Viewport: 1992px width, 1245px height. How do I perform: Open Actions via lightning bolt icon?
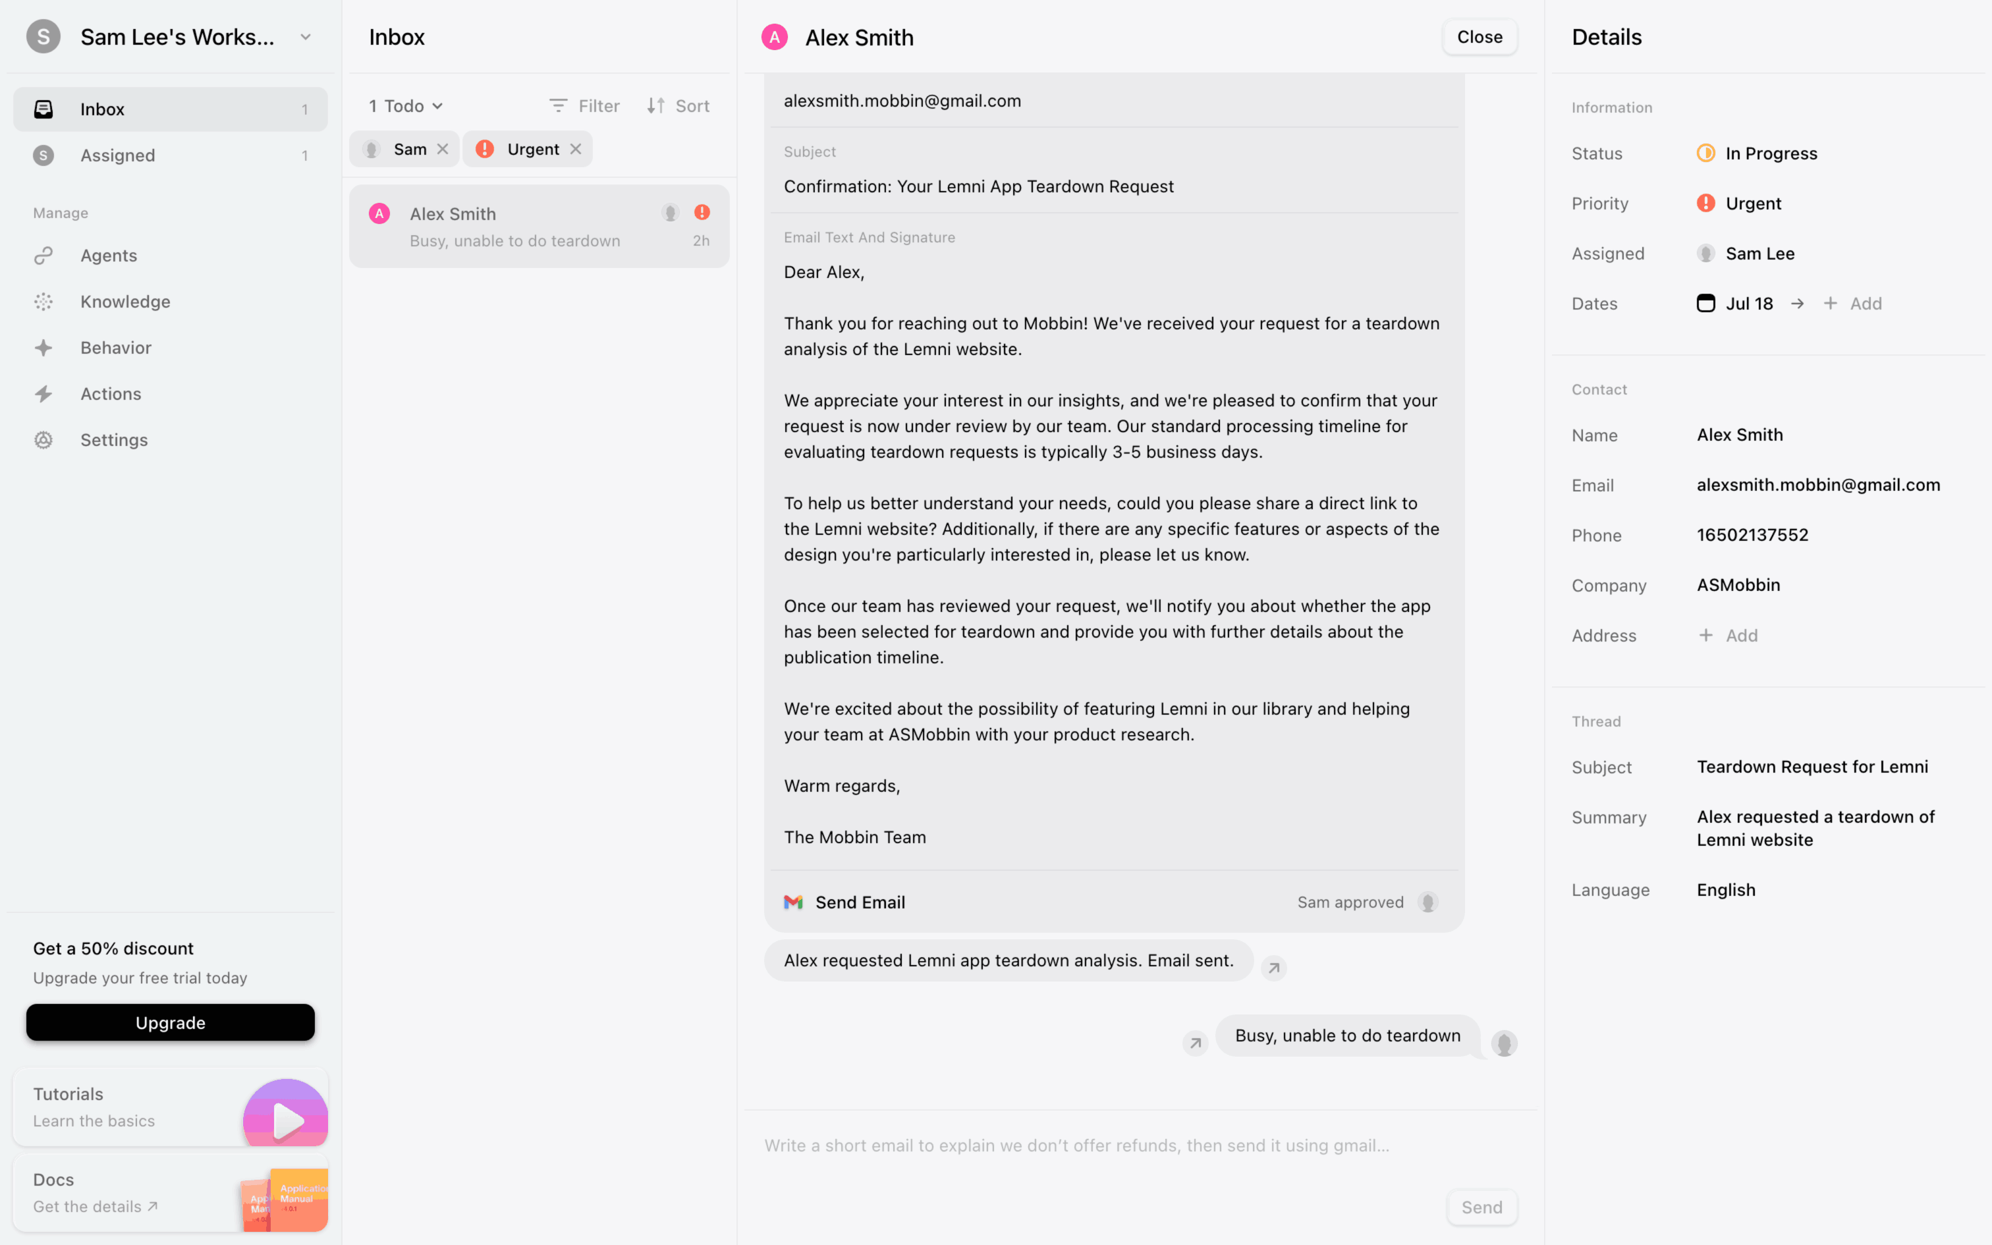click(43, 394)
